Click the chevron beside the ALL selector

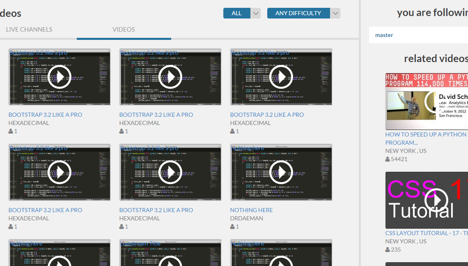click(255, 13)
